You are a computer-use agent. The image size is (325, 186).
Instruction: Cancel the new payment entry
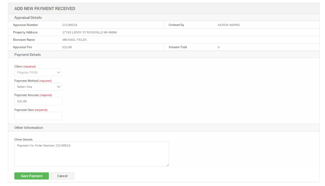tap(62, 176)
